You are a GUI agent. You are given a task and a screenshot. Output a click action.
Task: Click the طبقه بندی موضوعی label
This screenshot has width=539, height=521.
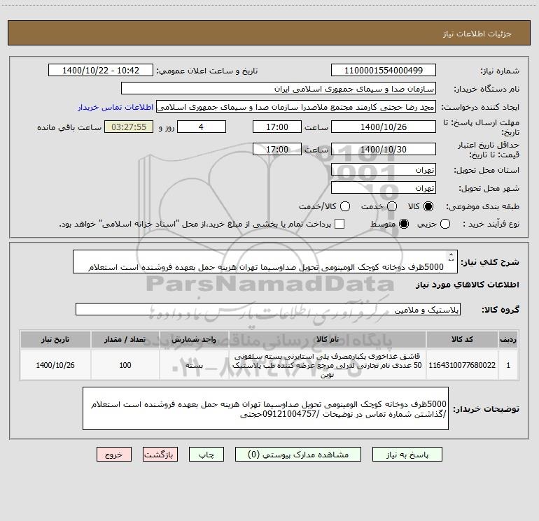[x=482, y=207]
